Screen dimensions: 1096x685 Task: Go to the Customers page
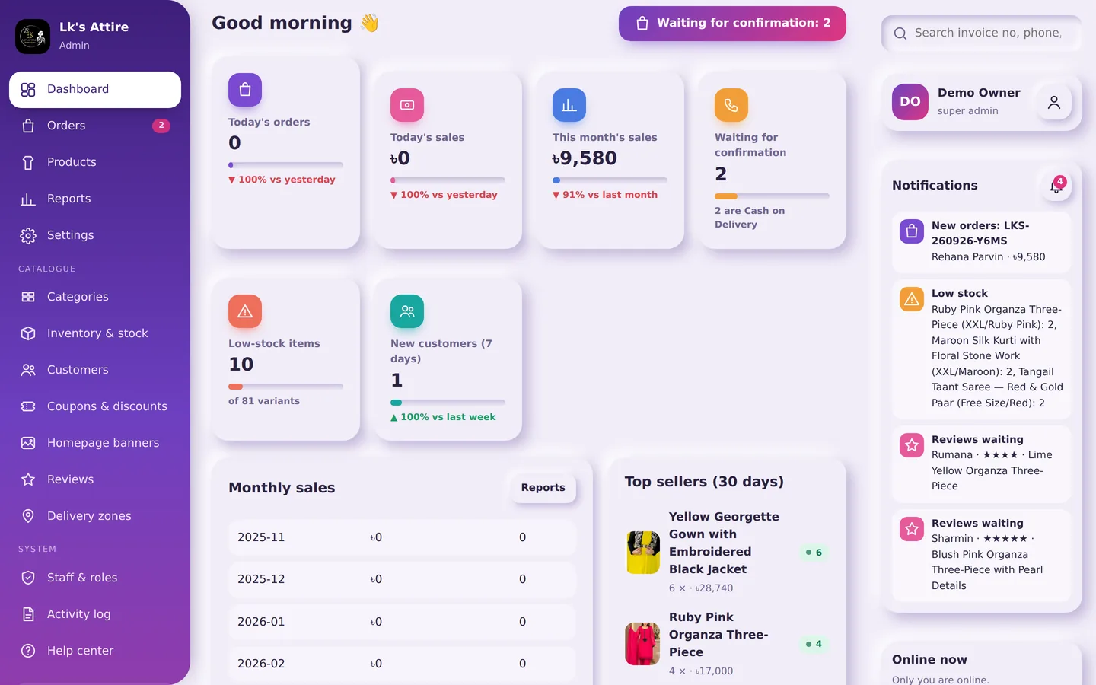pos(95,371)
